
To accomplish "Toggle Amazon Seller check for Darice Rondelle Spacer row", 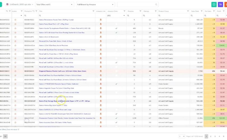I will tap(116, 84).
